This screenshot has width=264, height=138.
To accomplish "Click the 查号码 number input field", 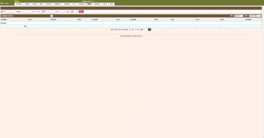I will pos(27,12).
